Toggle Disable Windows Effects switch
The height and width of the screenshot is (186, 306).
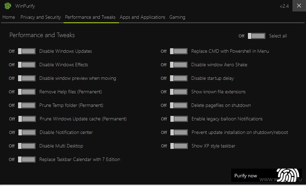point(27,65)
